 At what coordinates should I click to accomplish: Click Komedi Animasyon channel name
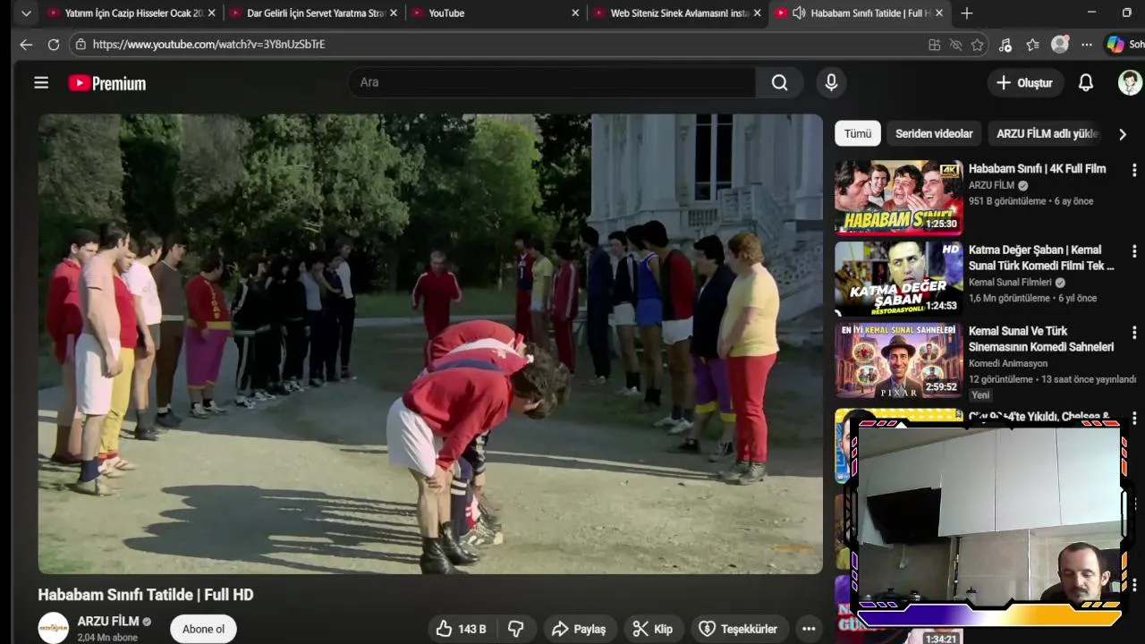[x=1008, y=363]
